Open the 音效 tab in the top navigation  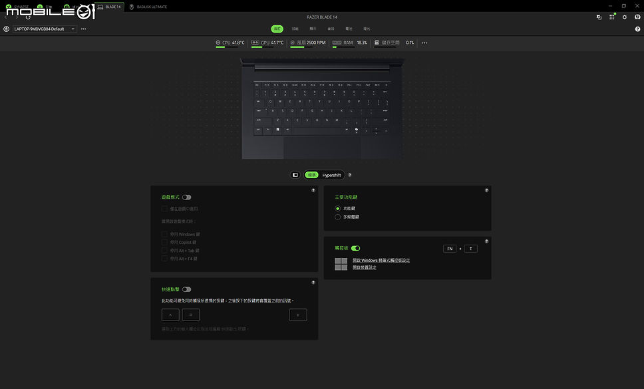click(331, 29)
